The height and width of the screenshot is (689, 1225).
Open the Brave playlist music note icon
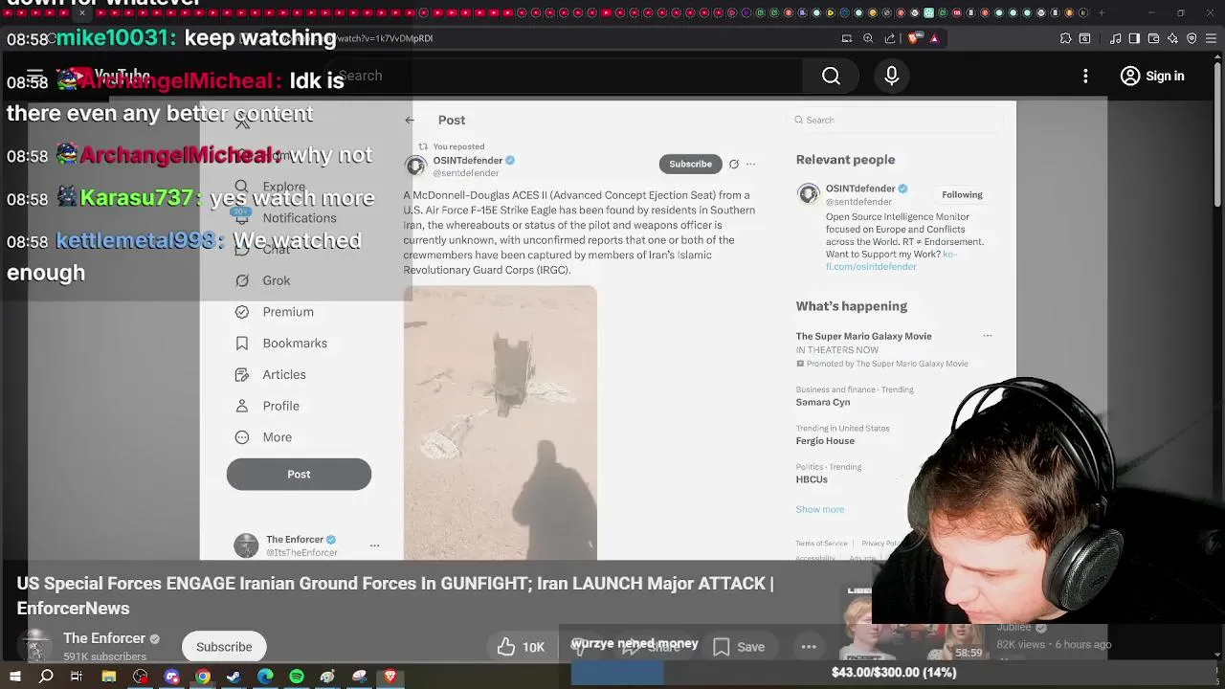point(1116,38)
